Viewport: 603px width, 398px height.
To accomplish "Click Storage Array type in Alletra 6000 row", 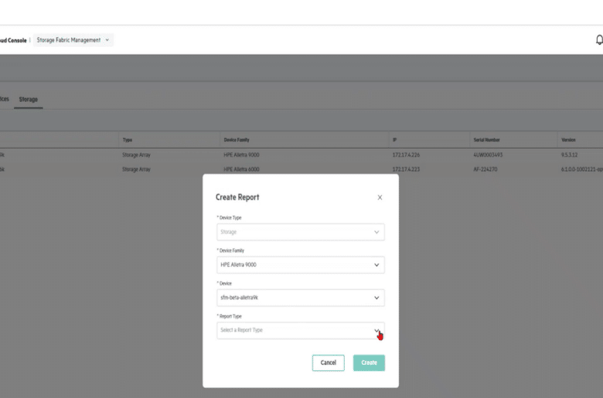I will 136,169.
